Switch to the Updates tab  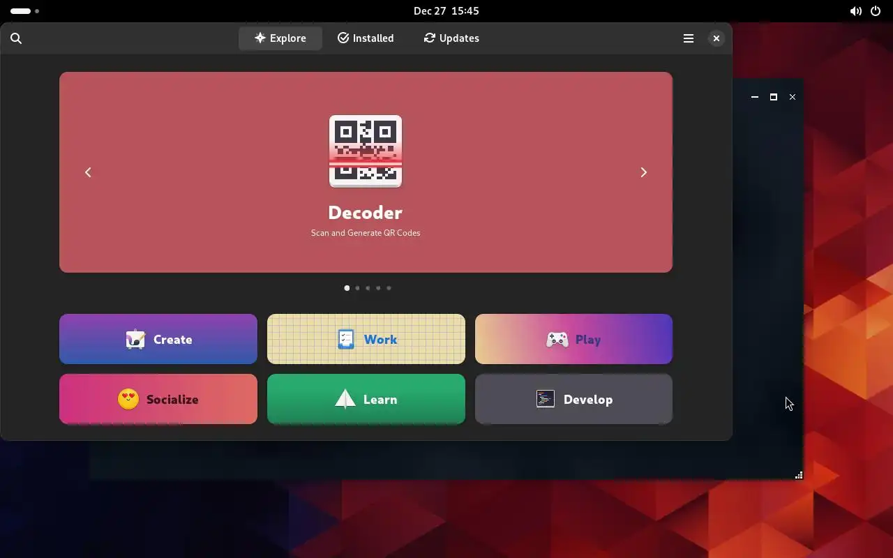click(451, 38)
